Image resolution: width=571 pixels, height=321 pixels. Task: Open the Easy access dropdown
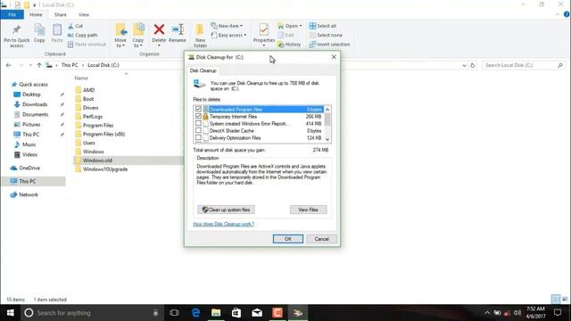click(245, 36)
